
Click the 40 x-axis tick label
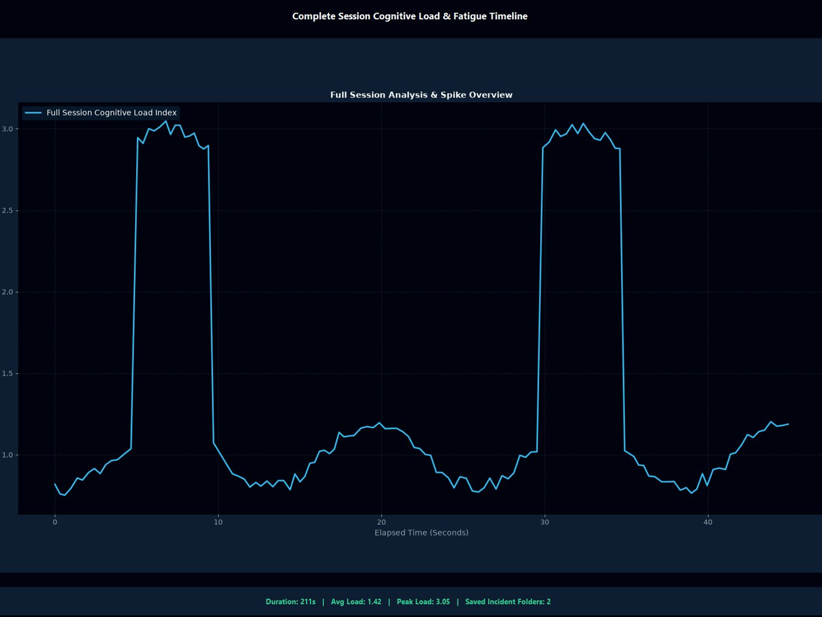point(708,522)
